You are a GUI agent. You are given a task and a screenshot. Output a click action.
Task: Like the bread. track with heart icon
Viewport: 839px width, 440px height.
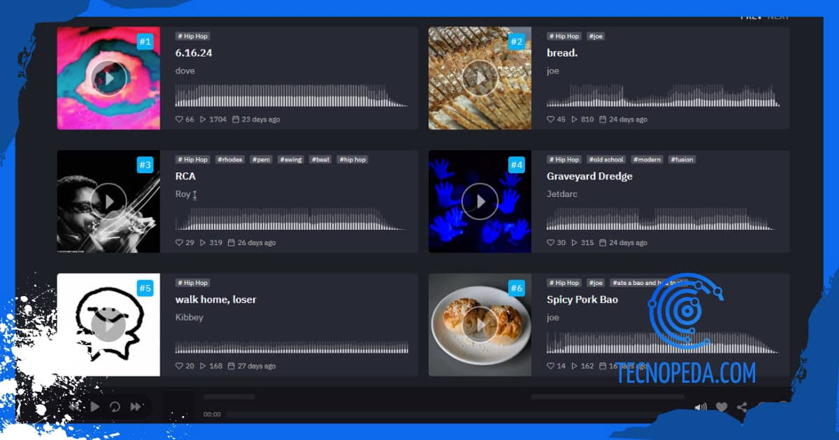(550, 119)
